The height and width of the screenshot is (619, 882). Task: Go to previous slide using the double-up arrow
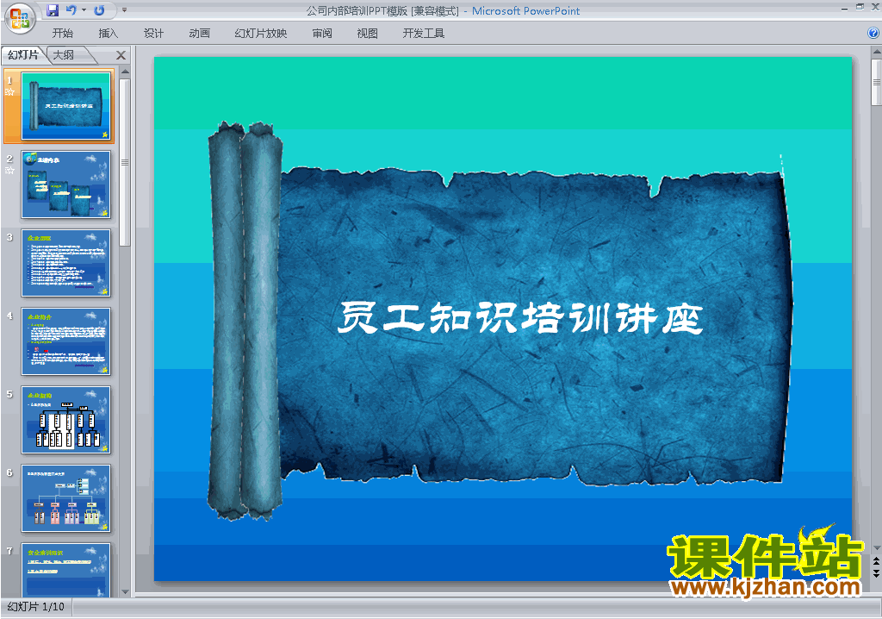[876, 562]
